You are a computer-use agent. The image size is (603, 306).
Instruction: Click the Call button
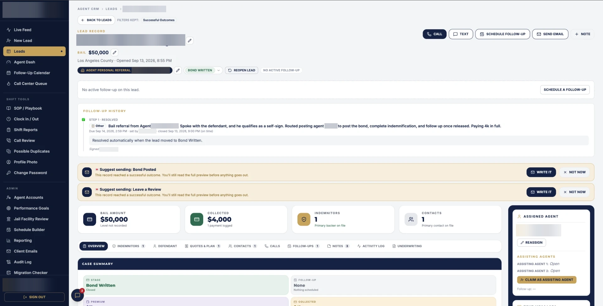click(434, 34)
